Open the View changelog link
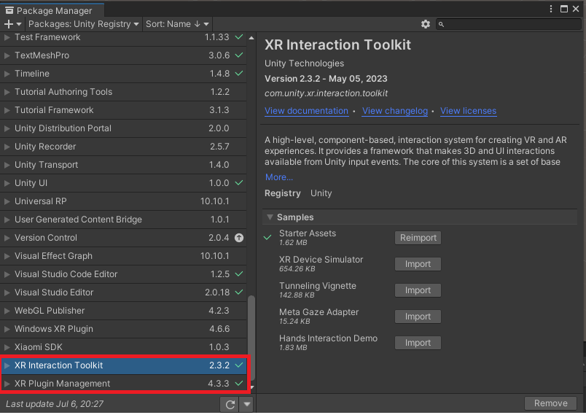Viewport: 586px width, 415px height. (x=395, y=111)
